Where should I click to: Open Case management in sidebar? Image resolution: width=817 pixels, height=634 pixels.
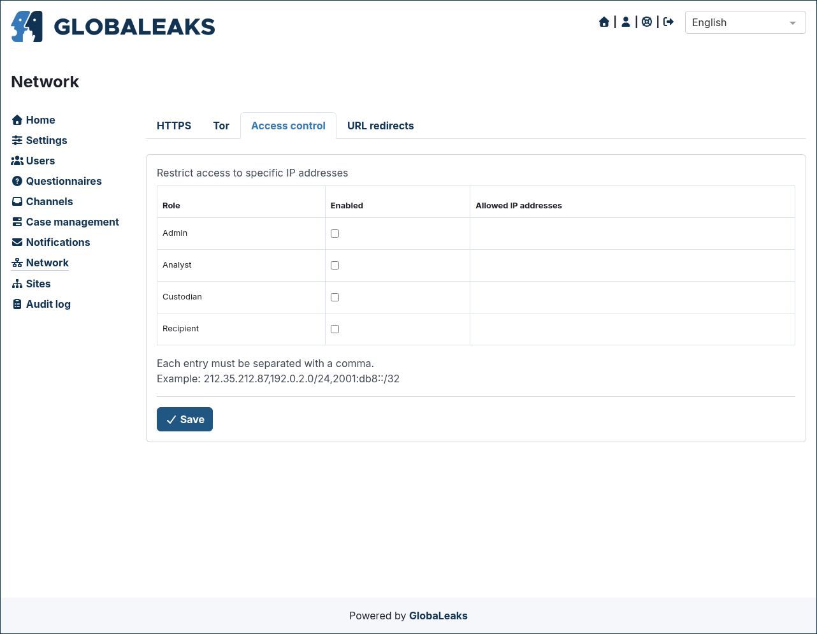[66, 222]
